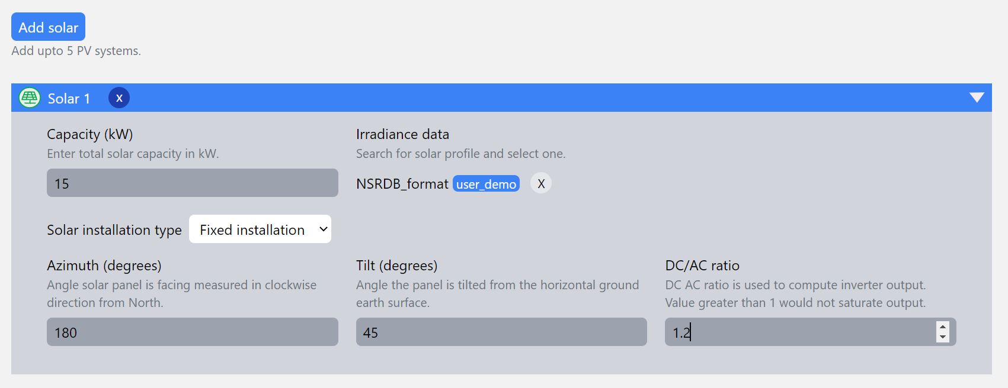This screenshot has width=1008, height=388.
Task: Increase DC/AC ratio with up arrow
Action: click(942, 326)
